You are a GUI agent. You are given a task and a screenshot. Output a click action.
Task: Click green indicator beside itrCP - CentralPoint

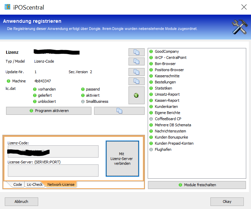point(151,58)
